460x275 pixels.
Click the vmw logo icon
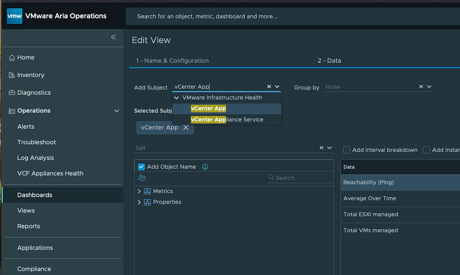click(x=15, y=16)
